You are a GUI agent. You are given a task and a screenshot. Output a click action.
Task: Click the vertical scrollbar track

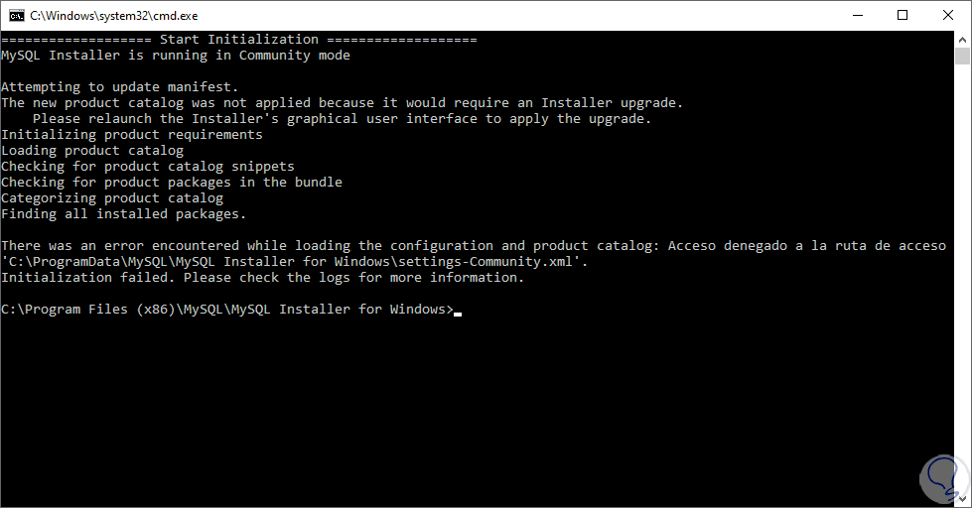tap(963, 298)
